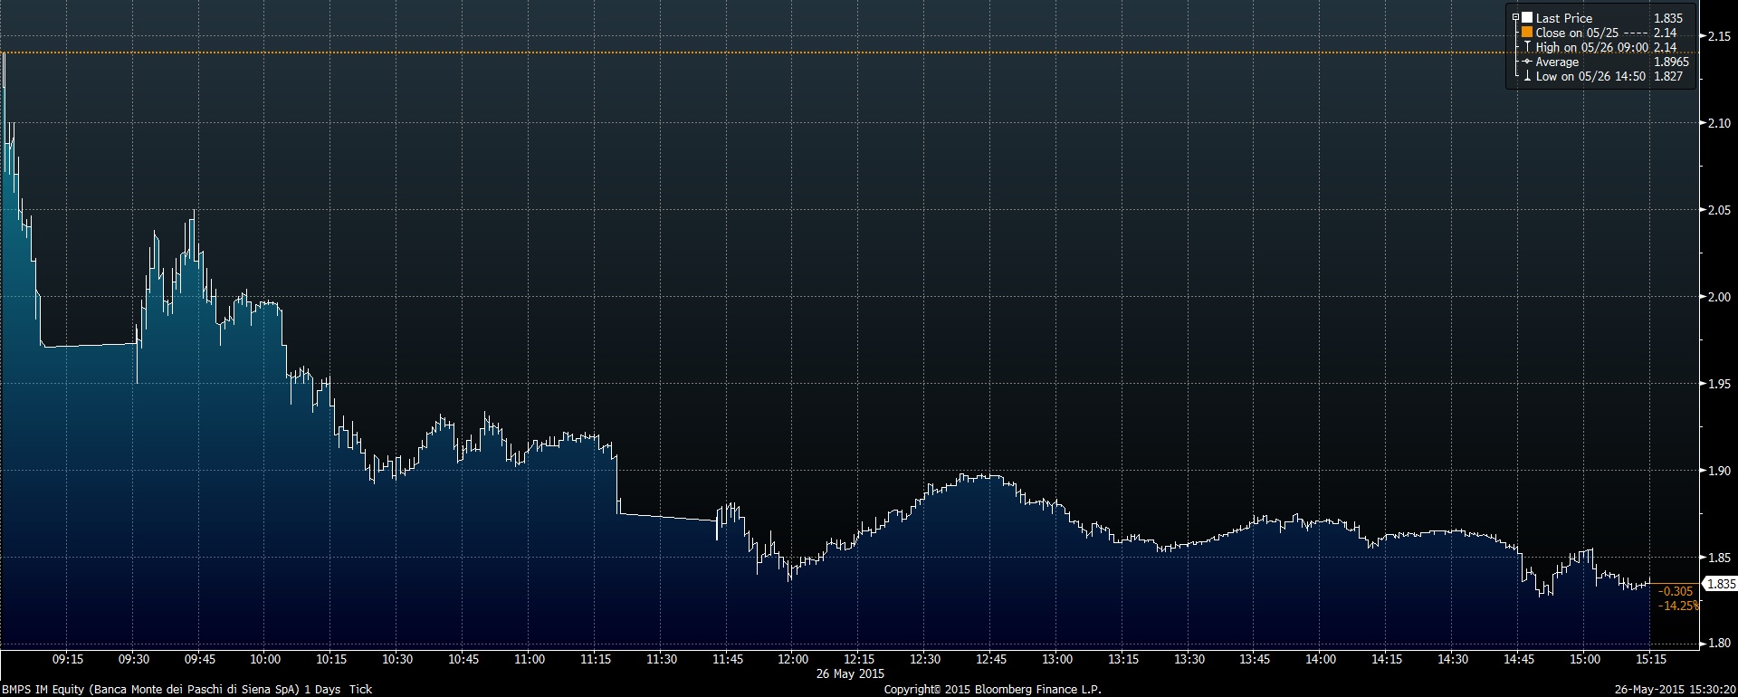The image size is (1738, 697).
Task: Select the Average marker icon in legend
Action: pyautogui.click(x=1527, y=62)
